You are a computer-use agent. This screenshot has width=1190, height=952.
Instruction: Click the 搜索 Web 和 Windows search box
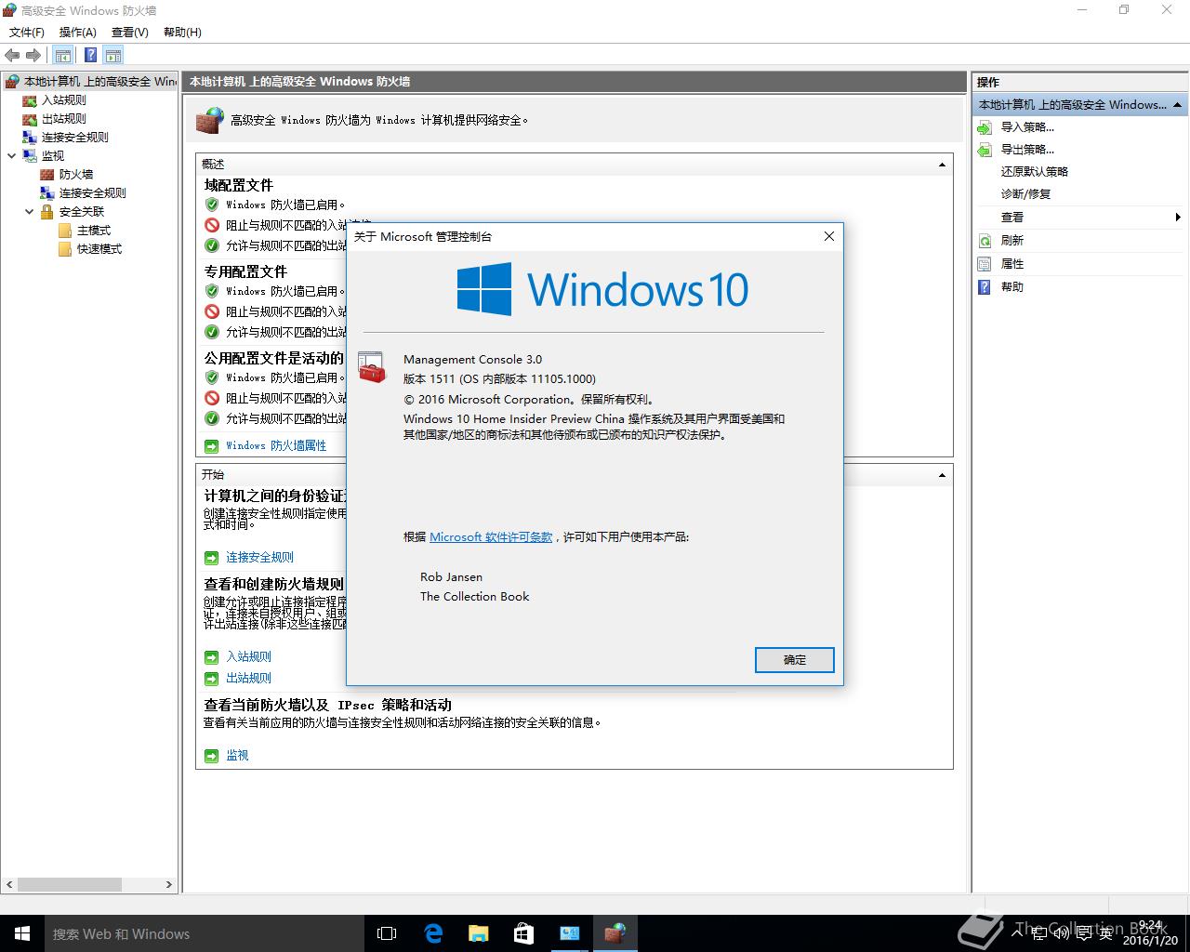pyautogui.click(x=205, y=933)
